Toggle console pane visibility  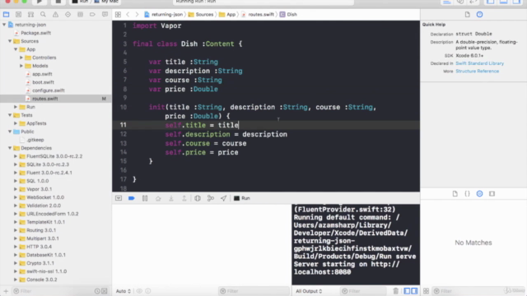click(x=414, y=291)
